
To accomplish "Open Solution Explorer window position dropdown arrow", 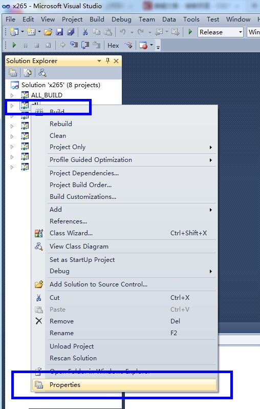I will click(x=99, y=61).
